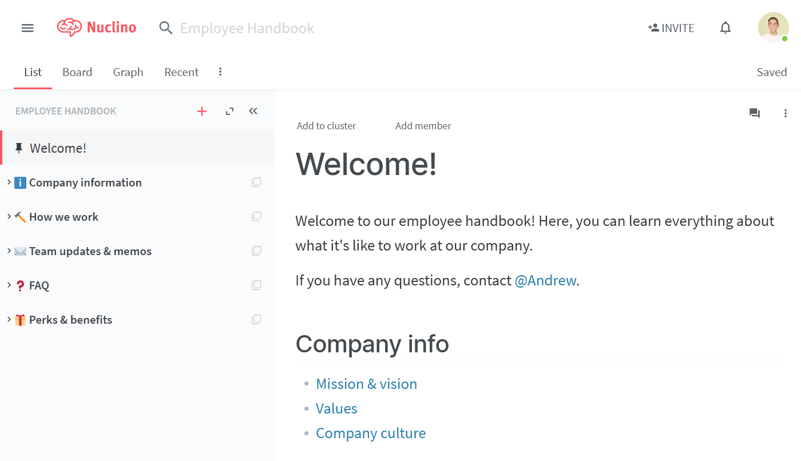
Task: Open Company information in the list
Action: pyautogui.click(x=85, y=182)
